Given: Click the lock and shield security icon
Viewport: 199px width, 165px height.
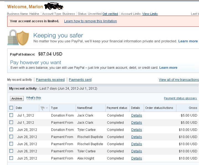Looking at the screenshot, I should coord(18,37).
